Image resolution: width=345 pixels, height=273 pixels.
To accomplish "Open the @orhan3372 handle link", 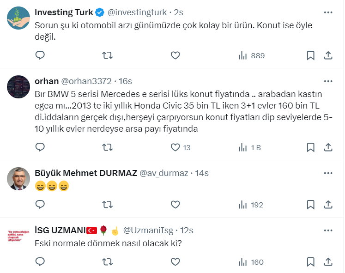I will 86,81.
